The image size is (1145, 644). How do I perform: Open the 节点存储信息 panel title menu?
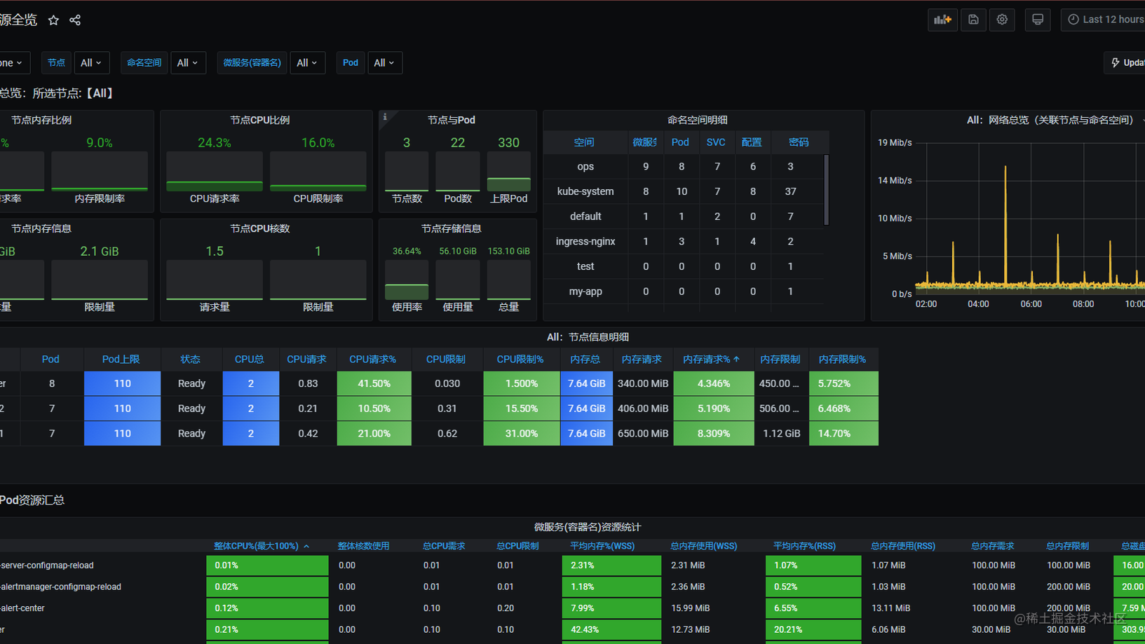pos(452,229)
